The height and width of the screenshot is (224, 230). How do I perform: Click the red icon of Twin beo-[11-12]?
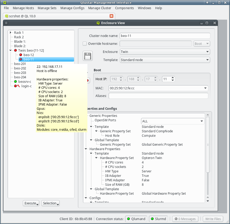[15, 51]
